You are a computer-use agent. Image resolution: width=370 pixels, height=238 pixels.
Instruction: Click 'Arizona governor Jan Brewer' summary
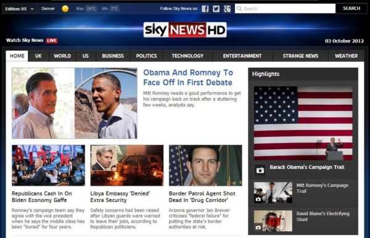[x=199, y=218]
